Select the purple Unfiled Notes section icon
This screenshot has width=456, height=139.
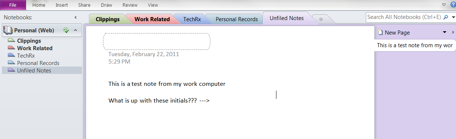[11, 70]
